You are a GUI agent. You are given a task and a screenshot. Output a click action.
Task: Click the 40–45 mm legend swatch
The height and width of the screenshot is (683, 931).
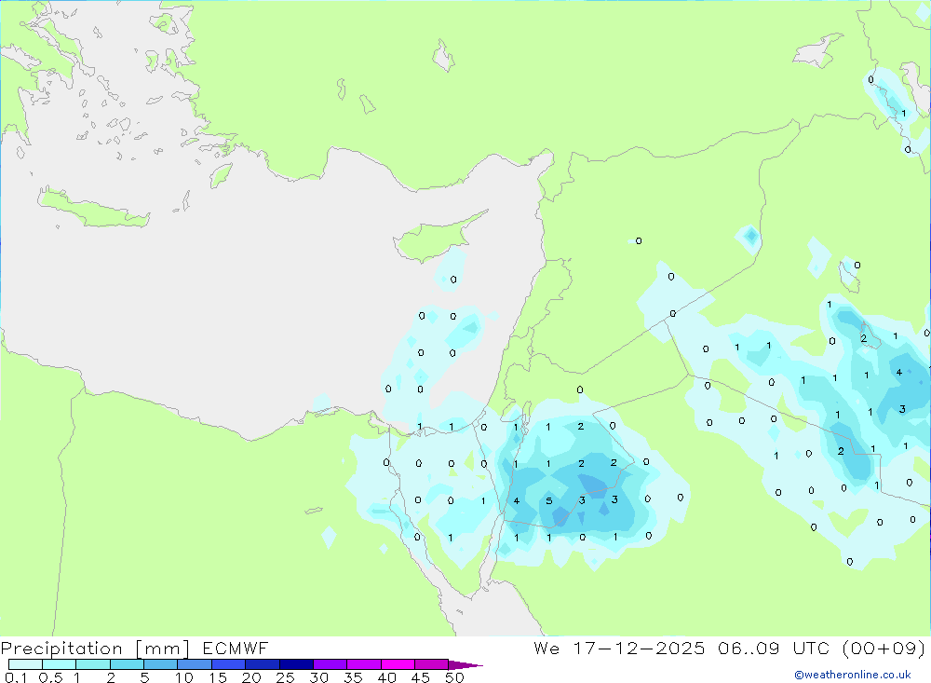(398, 664)
